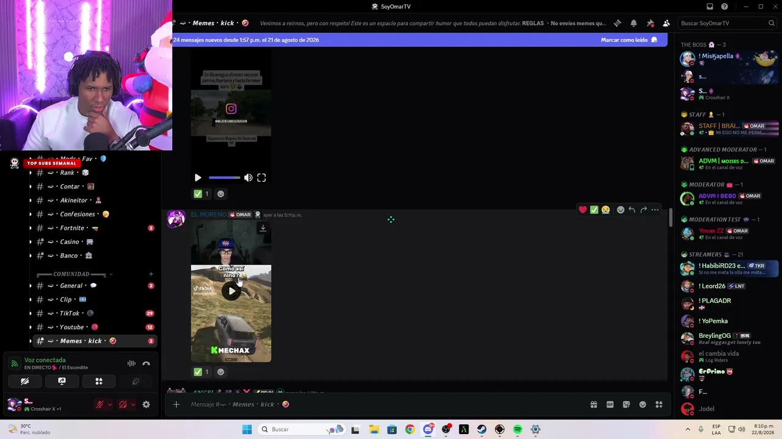The height and width of the screenshot is (439, 782).
Task: Open more options for El Moreno's message
Action: point(655,210)
